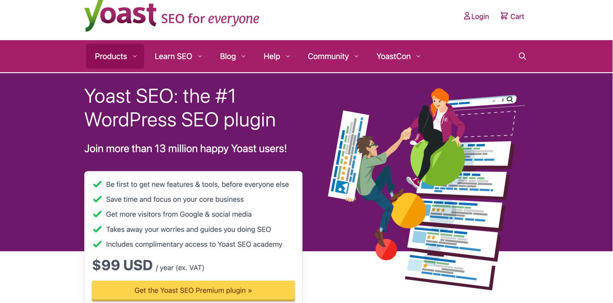Click 'Join more than 13 million happy Yoast users!'
The image size is (613, 303).
185,148
